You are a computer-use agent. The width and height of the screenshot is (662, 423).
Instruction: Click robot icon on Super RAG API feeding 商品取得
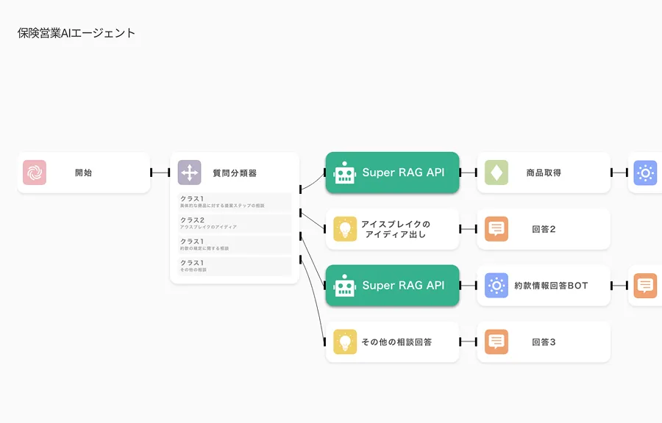tap(345, 173)
